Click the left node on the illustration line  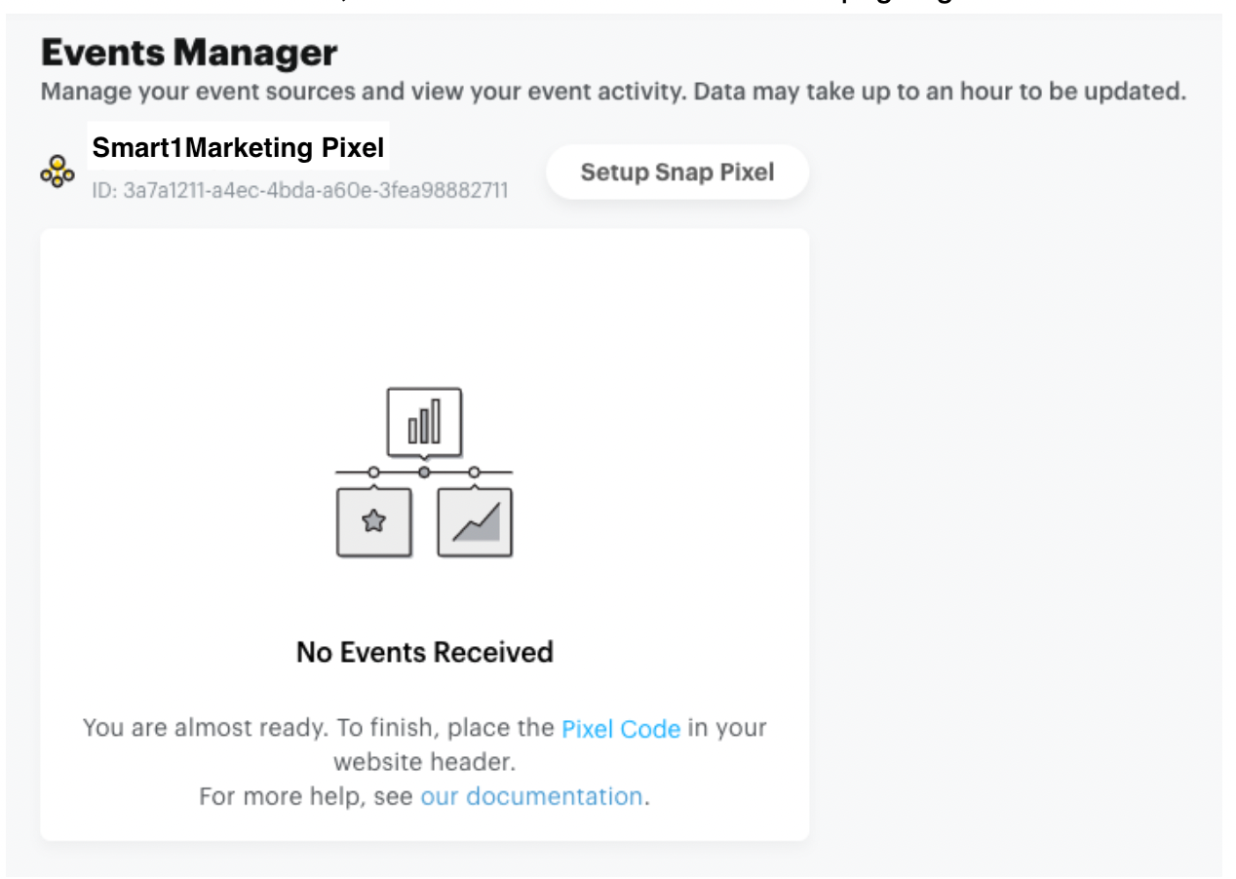tap(373, 473)
